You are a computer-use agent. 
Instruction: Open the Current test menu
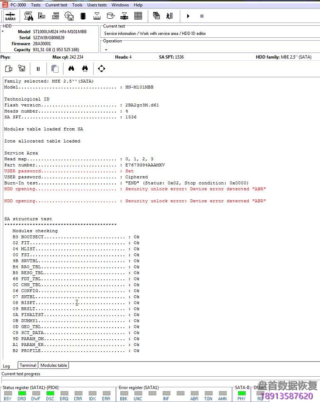(56, 5)
